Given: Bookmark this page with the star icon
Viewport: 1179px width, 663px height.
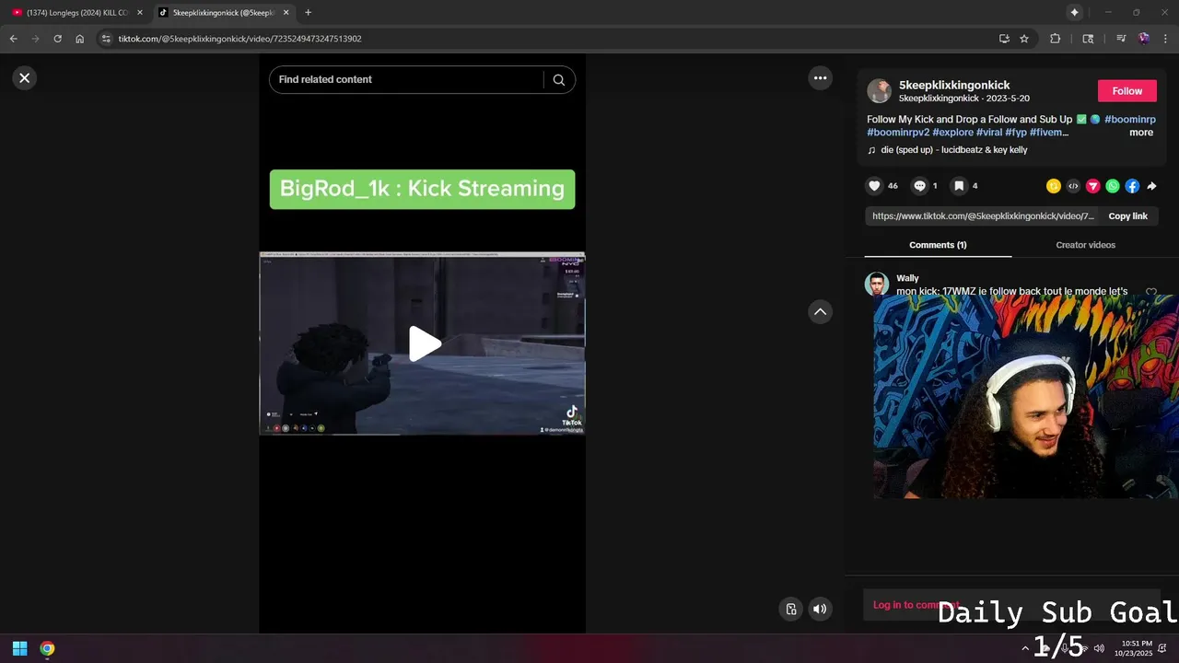Looking at the screenshot, I should click(x=1024, y=39).
